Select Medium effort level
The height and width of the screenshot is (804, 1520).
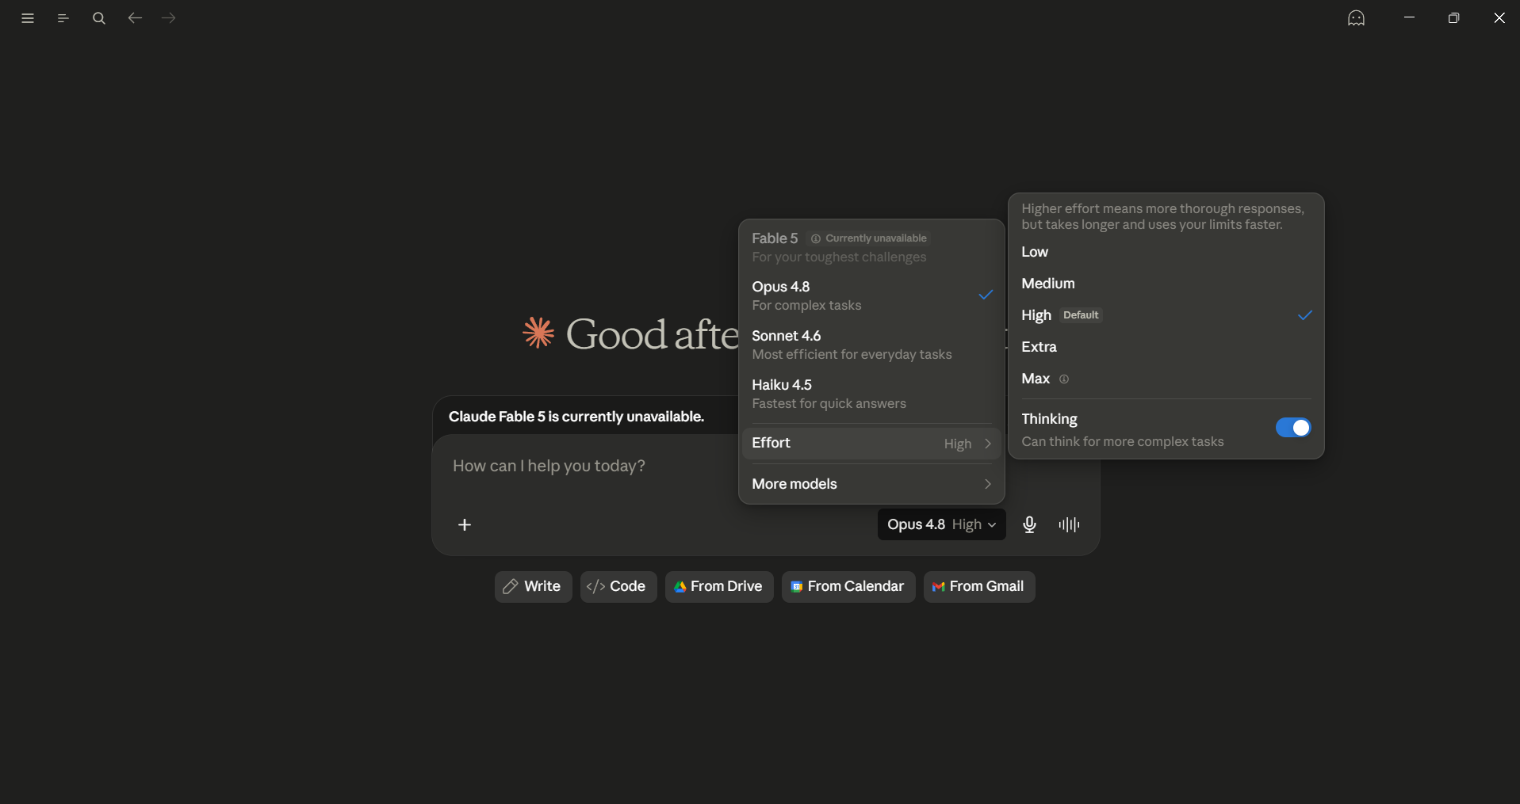(1166, 284)
